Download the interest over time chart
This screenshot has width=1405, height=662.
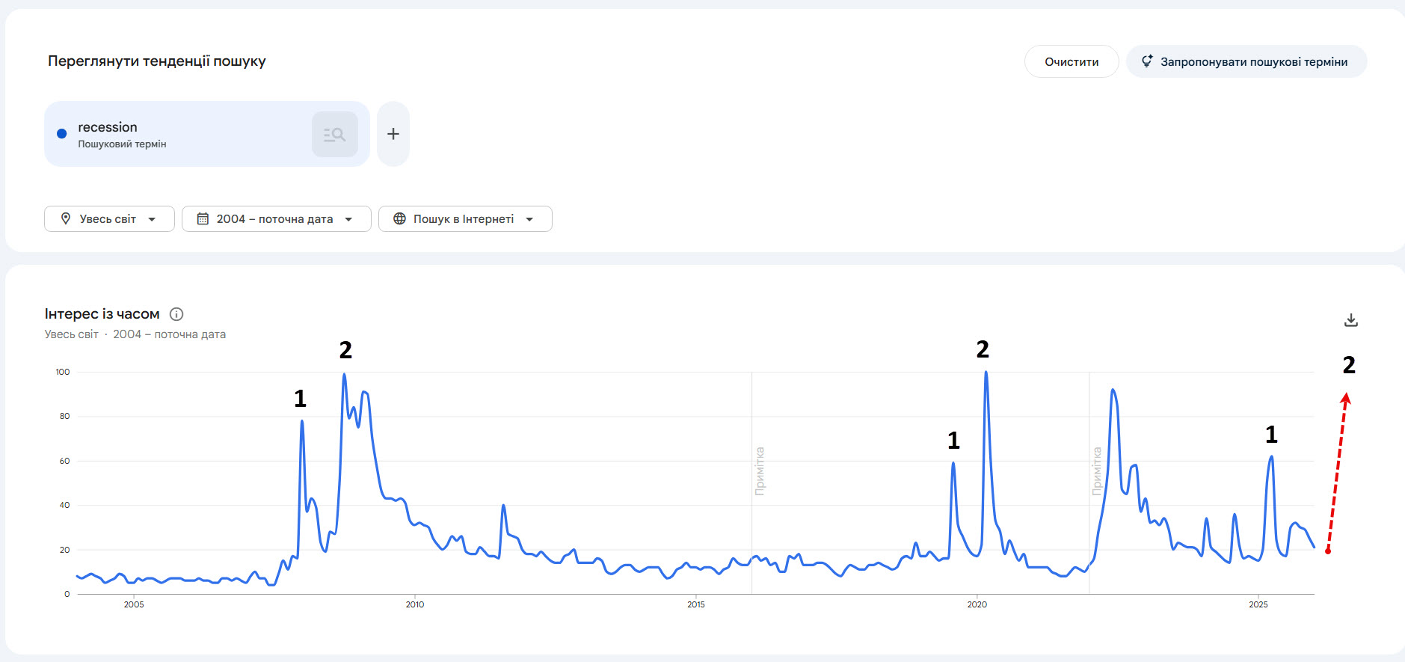click(1350, 320)
